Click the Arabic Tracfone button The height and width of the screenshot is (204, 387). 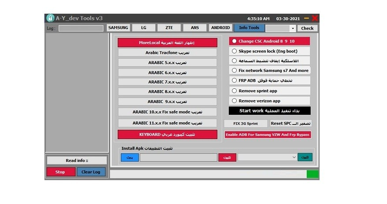pyautogui.click(x=167, y=53)
